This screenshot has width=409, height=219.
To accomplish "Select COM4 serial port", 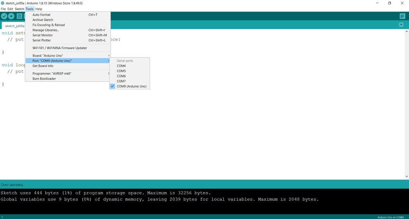I will tap(130, 66).
